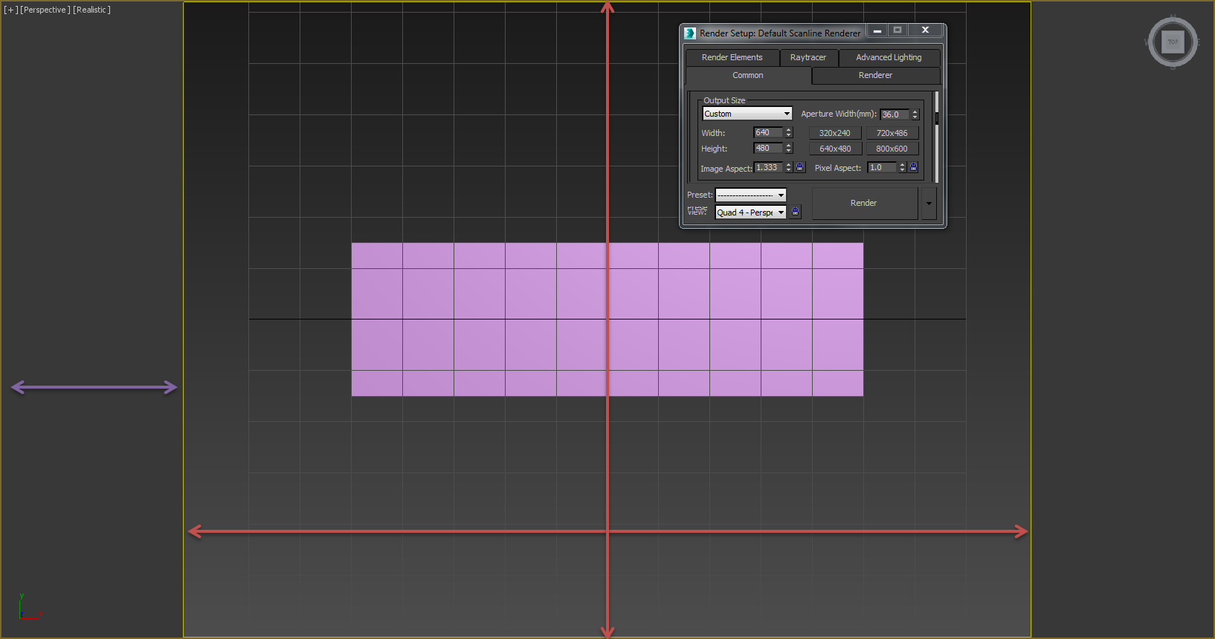1215x639 pixels.
Task: Switch to the Raytracer tab
Action: [808, 57]
